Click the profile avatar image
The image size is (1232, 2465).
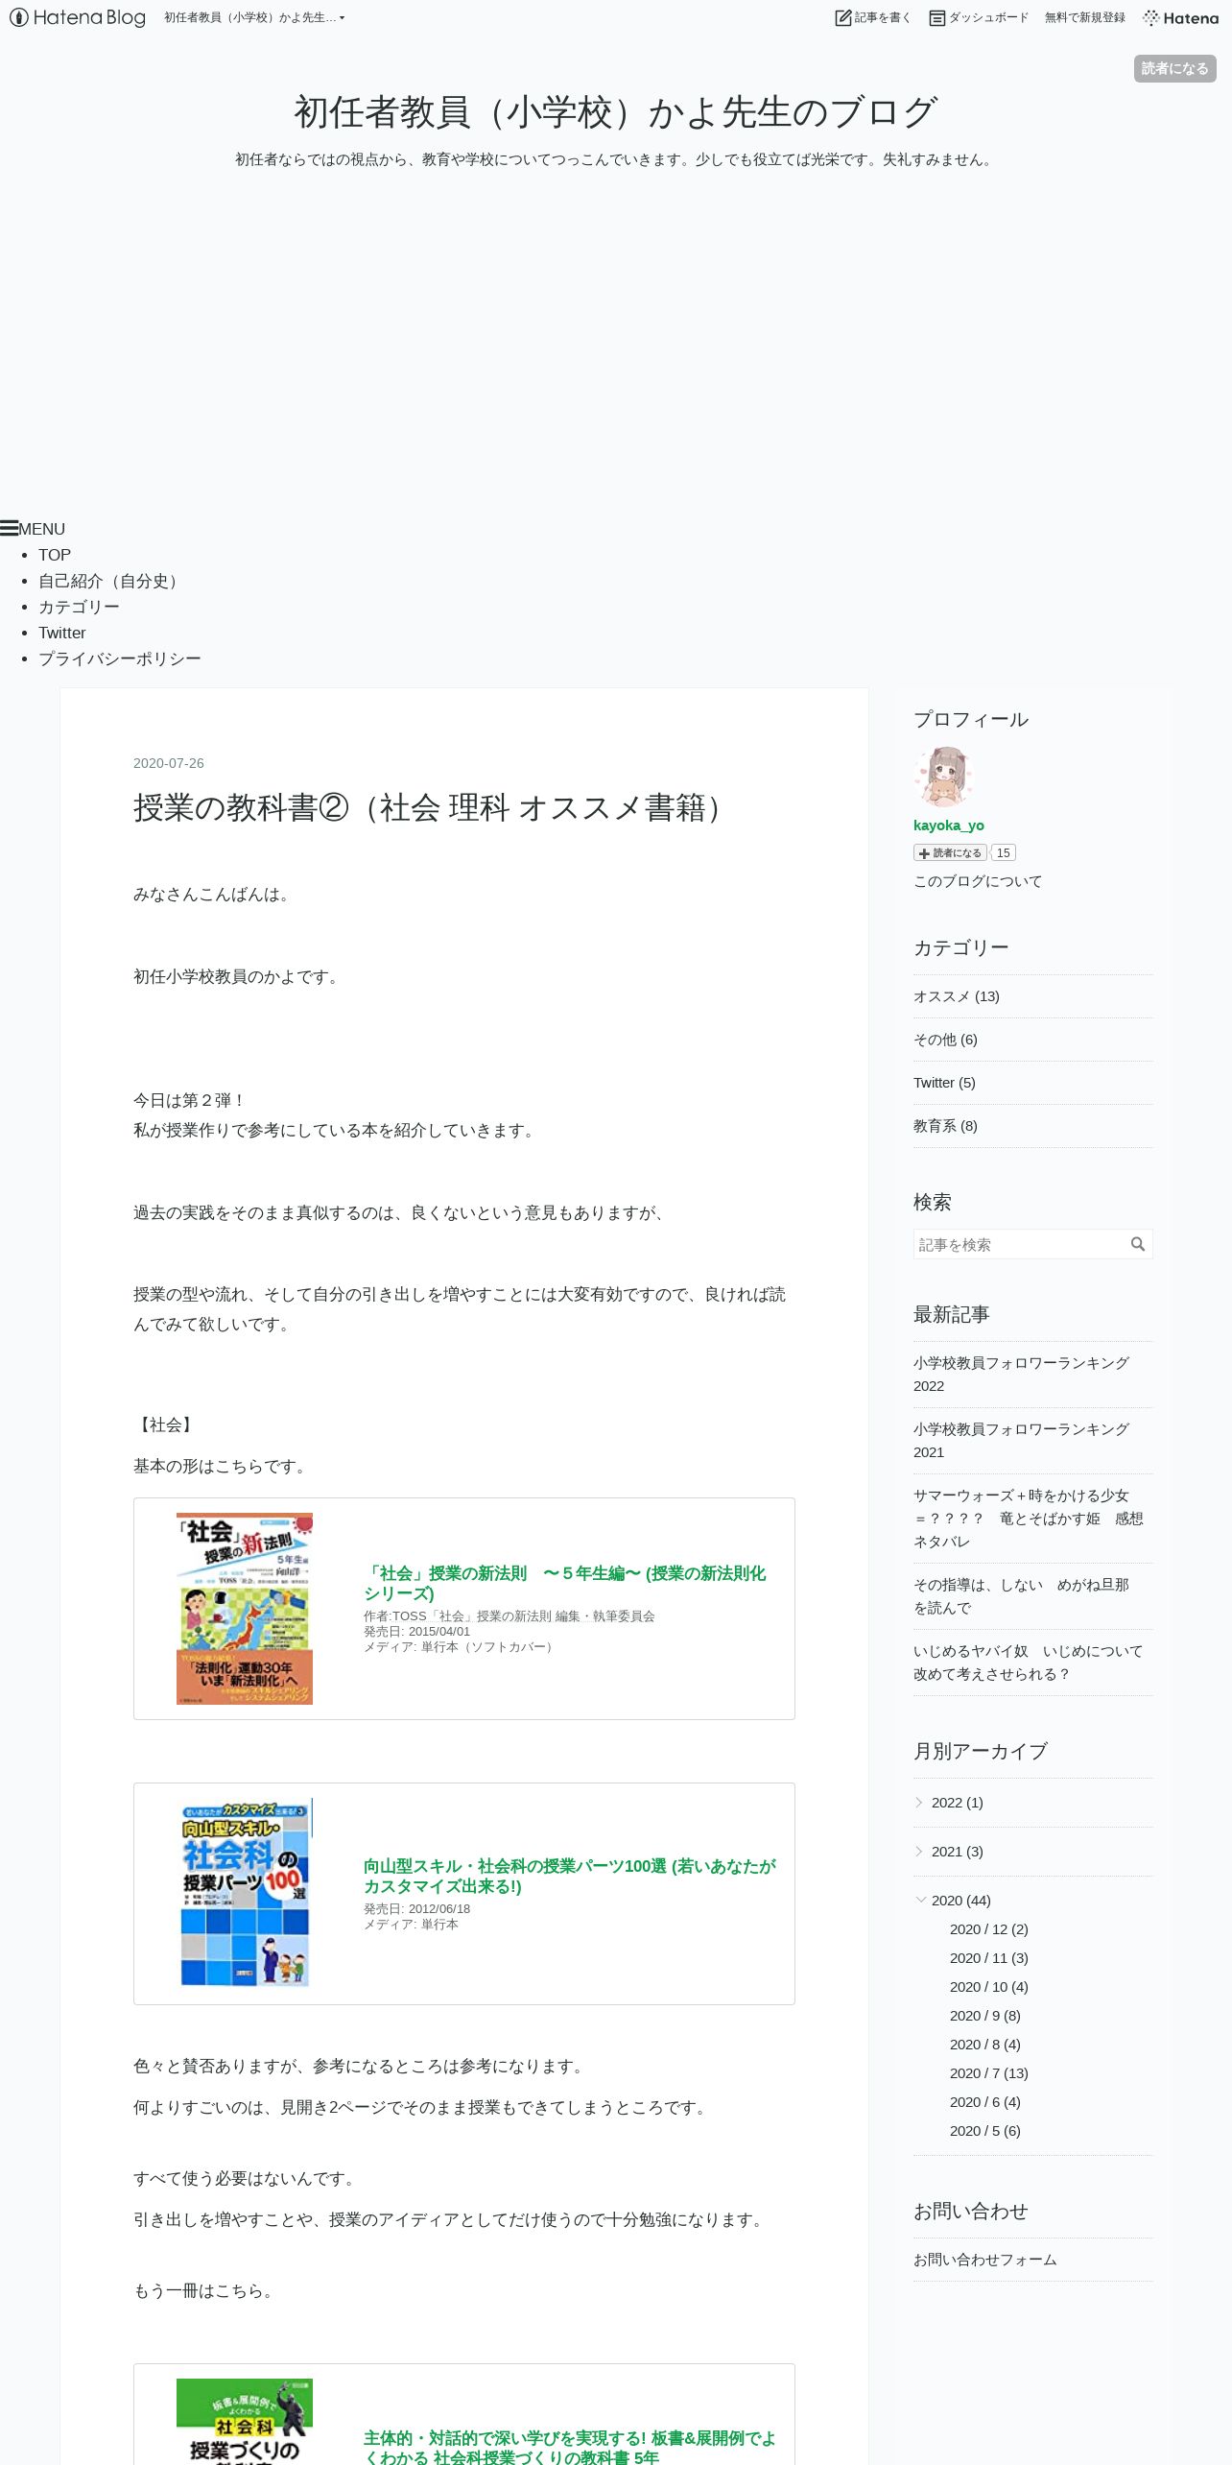pyautogui.click(x=943, y=777)
